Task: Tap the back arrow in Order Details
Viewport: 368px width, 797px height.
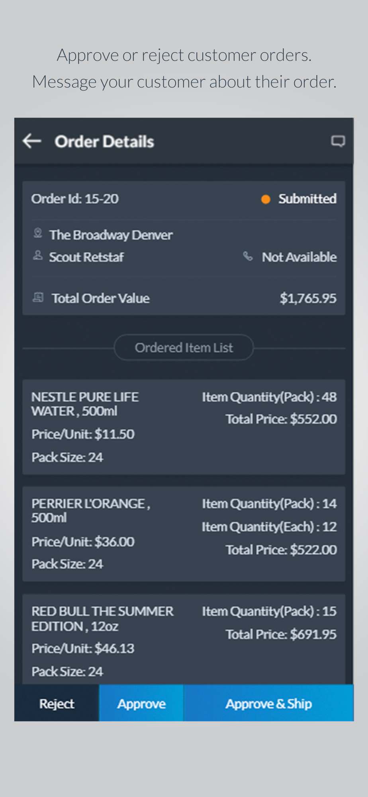Action: pyautogui.click(x=32, y=141)
